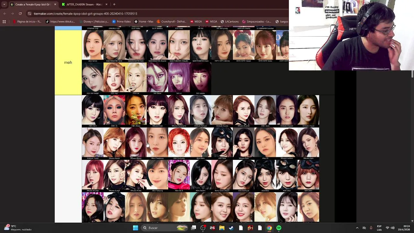The height and width of the screenshot is (233, 414).
Task: Open the LACartoons bookmark
Action: (x=229, y=22)
